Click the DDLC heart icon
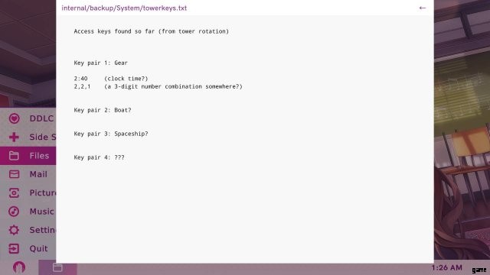The height and width of the screenshot is (275, 490). tap(14, 118)
